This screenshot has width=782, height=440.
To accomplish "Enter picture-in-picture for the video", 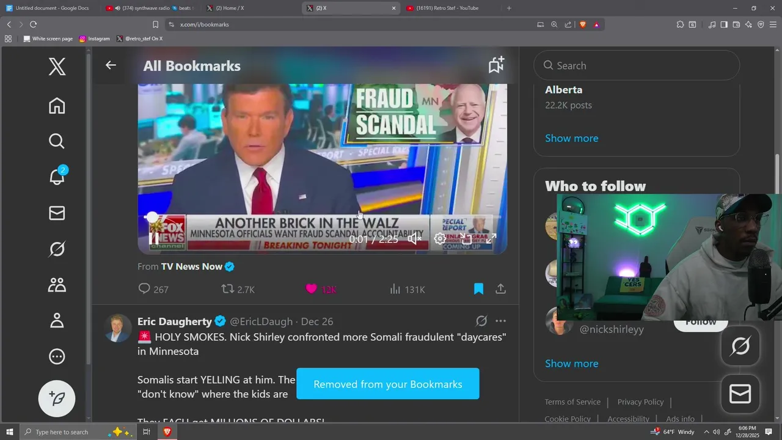I will [x=466, y=238].
